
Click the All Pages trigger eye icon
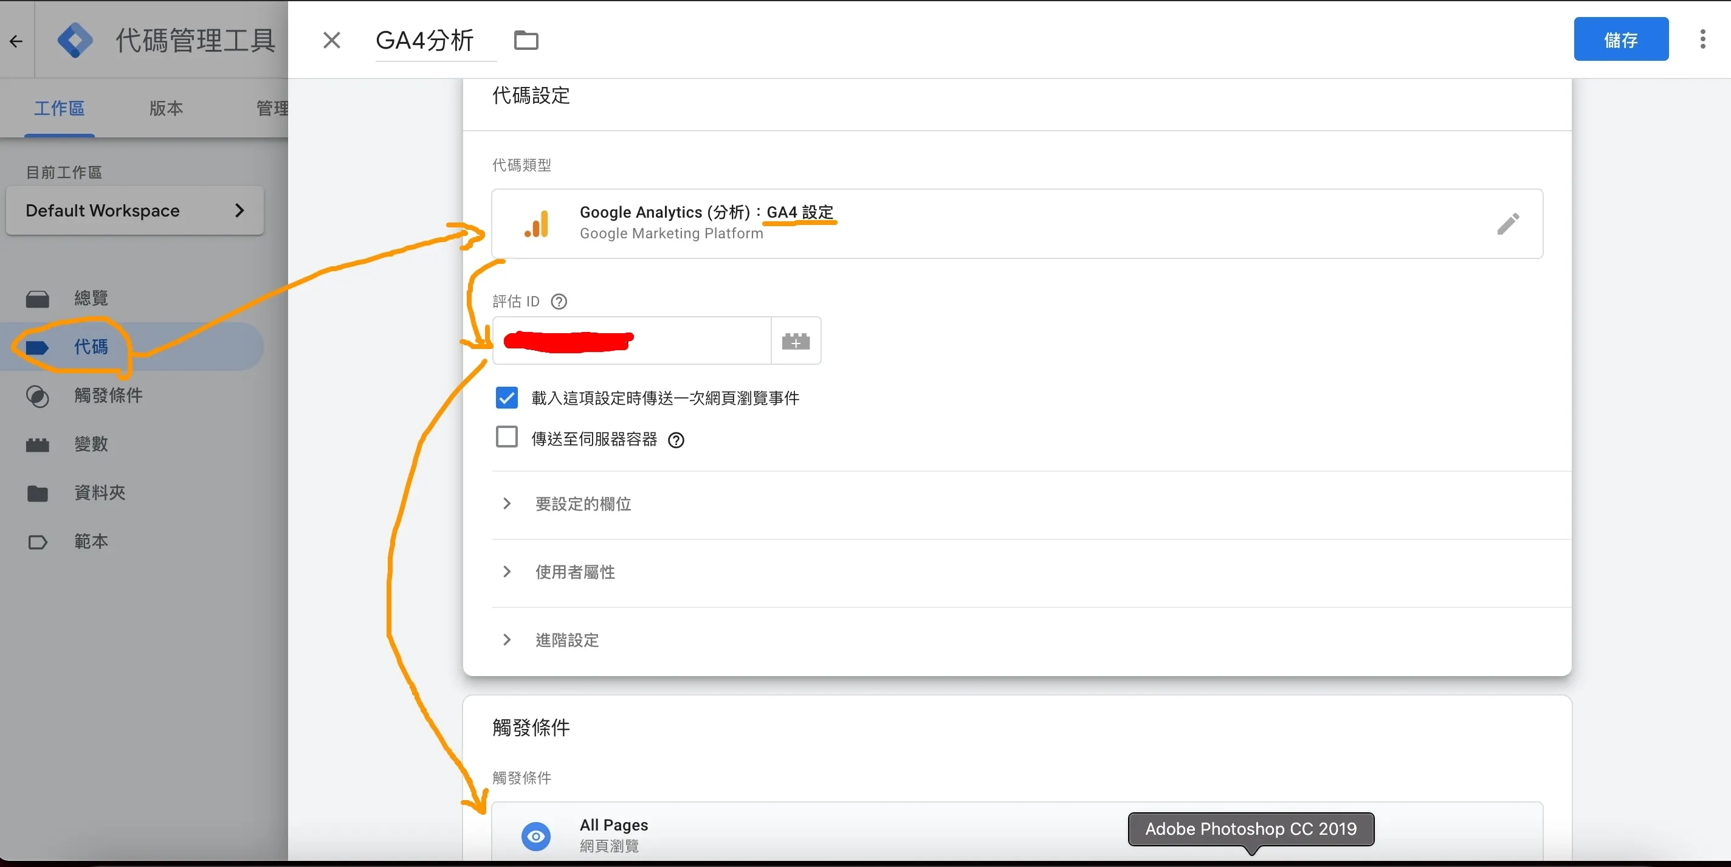pyautogui.click(x=535, y=837)
